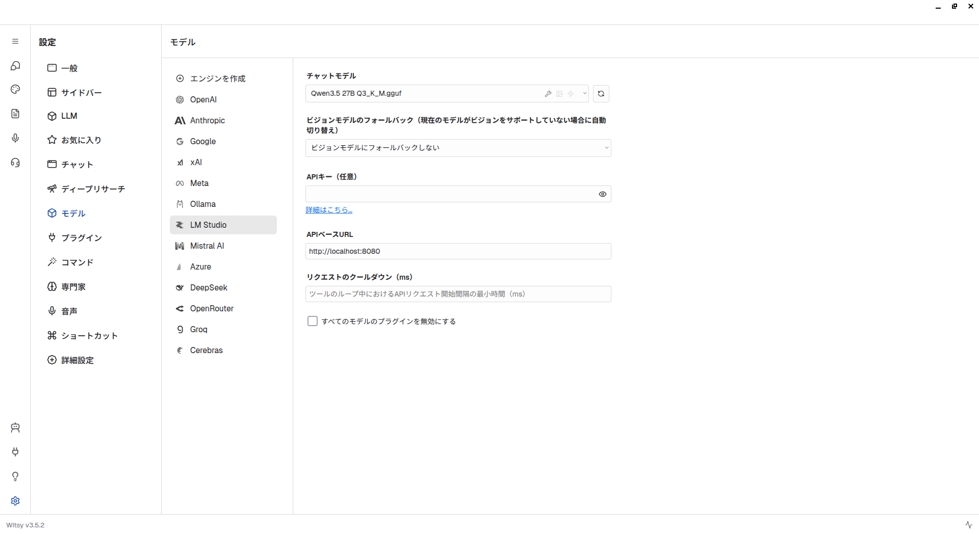979x534 pixels.
Task: Open the palette design studio icon
Action: coord(15,90)
